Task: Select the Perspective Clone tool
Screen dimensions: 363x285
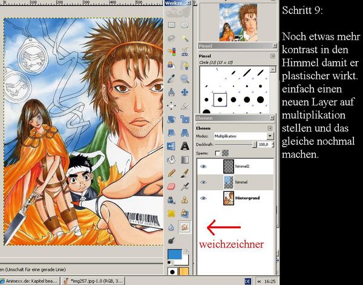Action: click(185, 214)
